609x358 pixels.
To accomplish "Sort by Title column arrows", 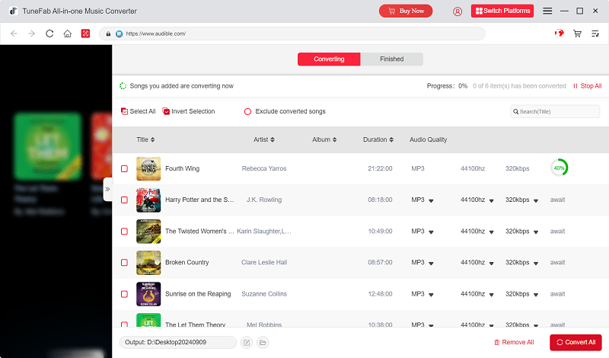I will click(153, 139).
